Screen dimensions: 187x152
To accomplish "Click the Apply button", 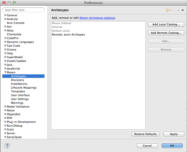I will pyautogui.click(x=174, y=134).
